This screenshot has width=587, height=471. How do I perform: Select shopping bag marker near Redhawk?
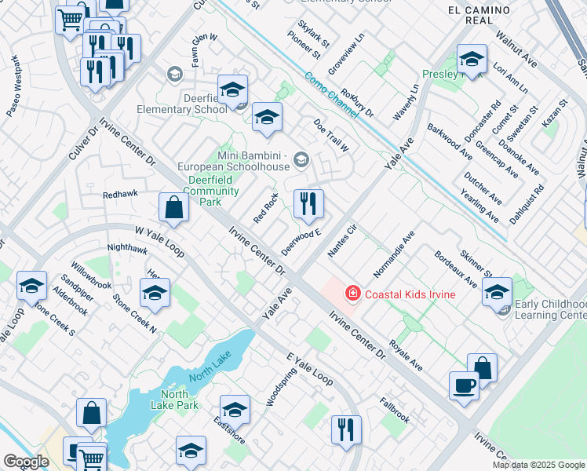click(x=173, y=210)
